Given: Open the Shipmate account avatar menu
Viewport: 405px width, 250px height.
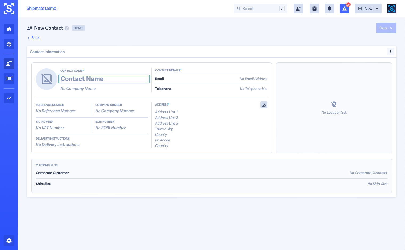Looking at the screenshot, I should pyautogui.click(x=391, y=8).
